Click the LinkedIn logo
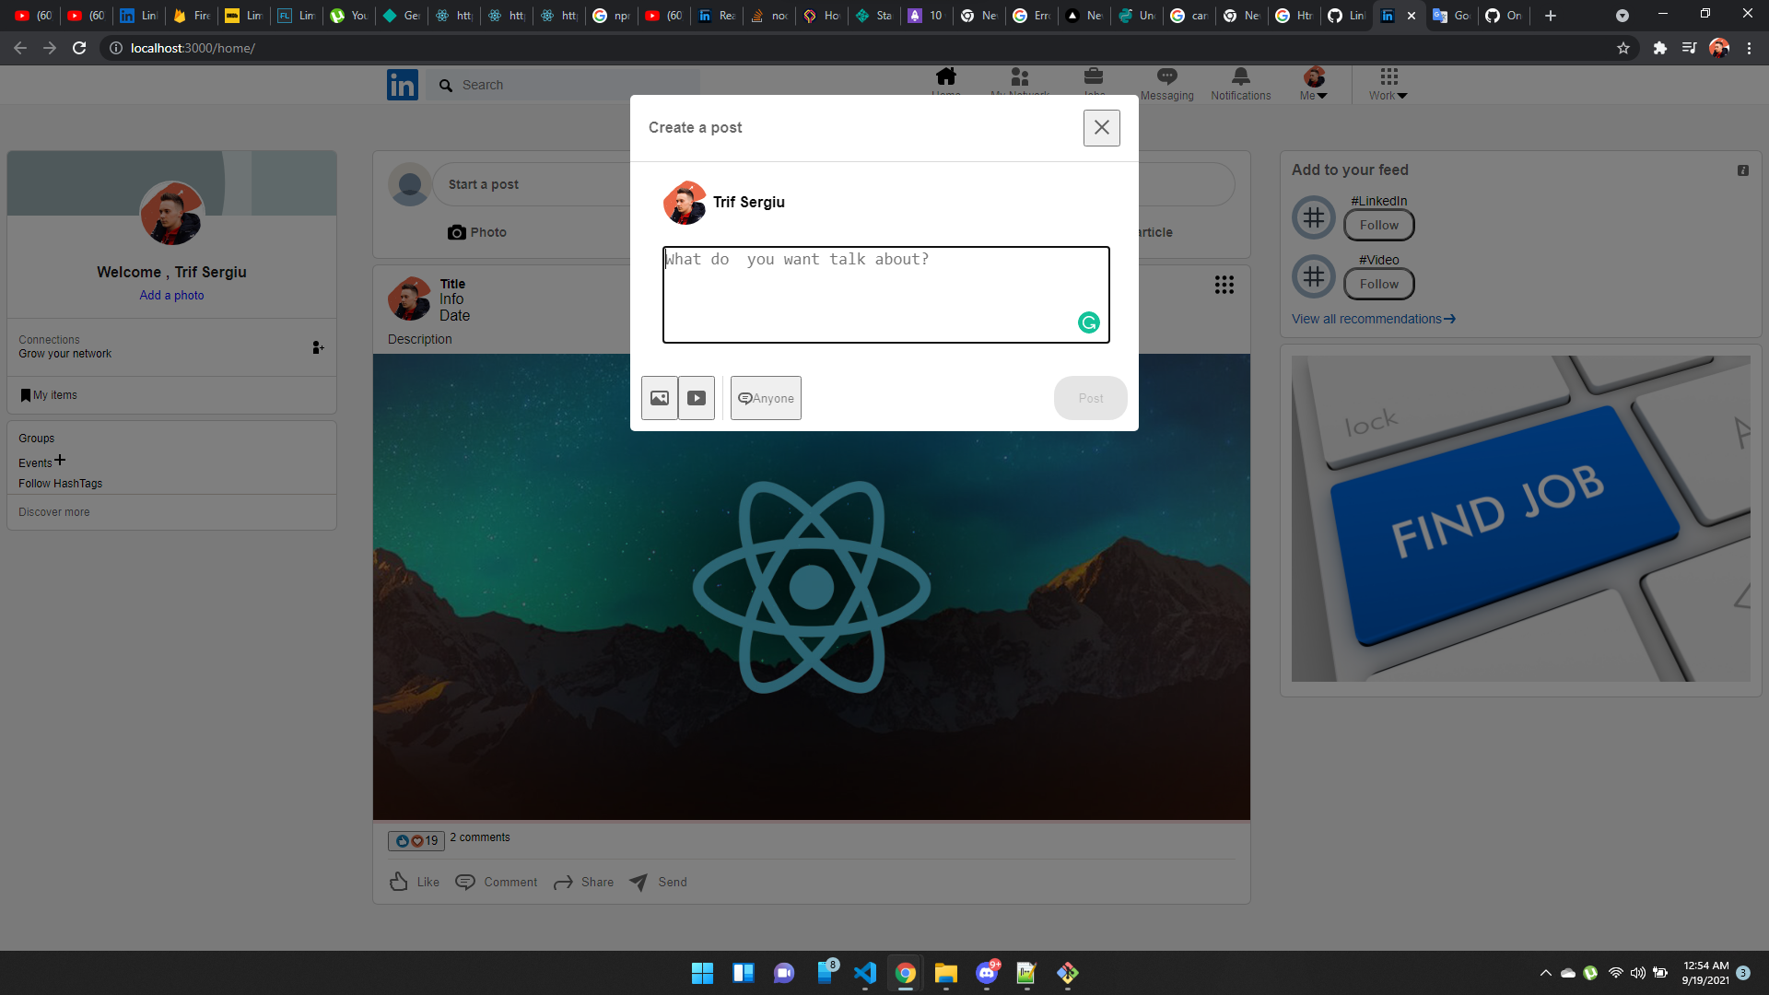Viewport: 1769px width, 995px height. pyautogui.click(x=403, y=84)
